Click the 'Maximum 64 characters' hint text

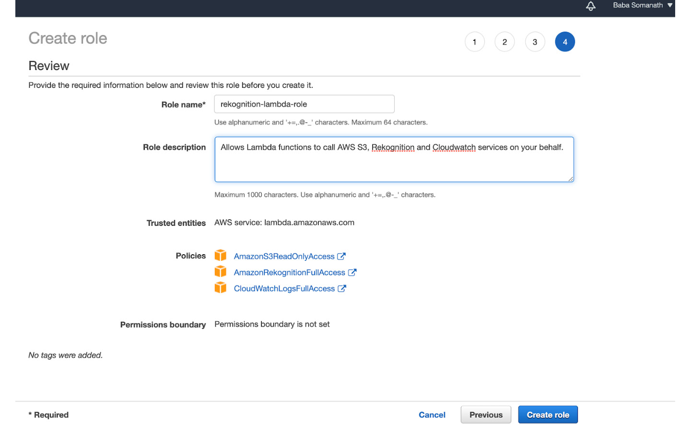pyautogui.click(x=389, y=122)
